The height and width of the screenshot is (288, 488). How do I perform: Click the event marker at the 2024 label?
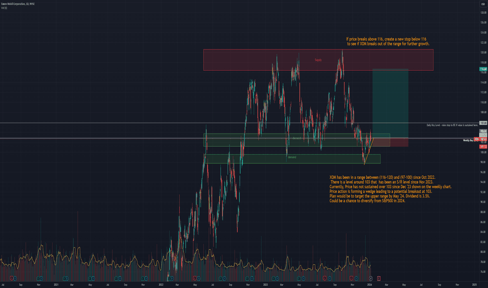[370, 279]
